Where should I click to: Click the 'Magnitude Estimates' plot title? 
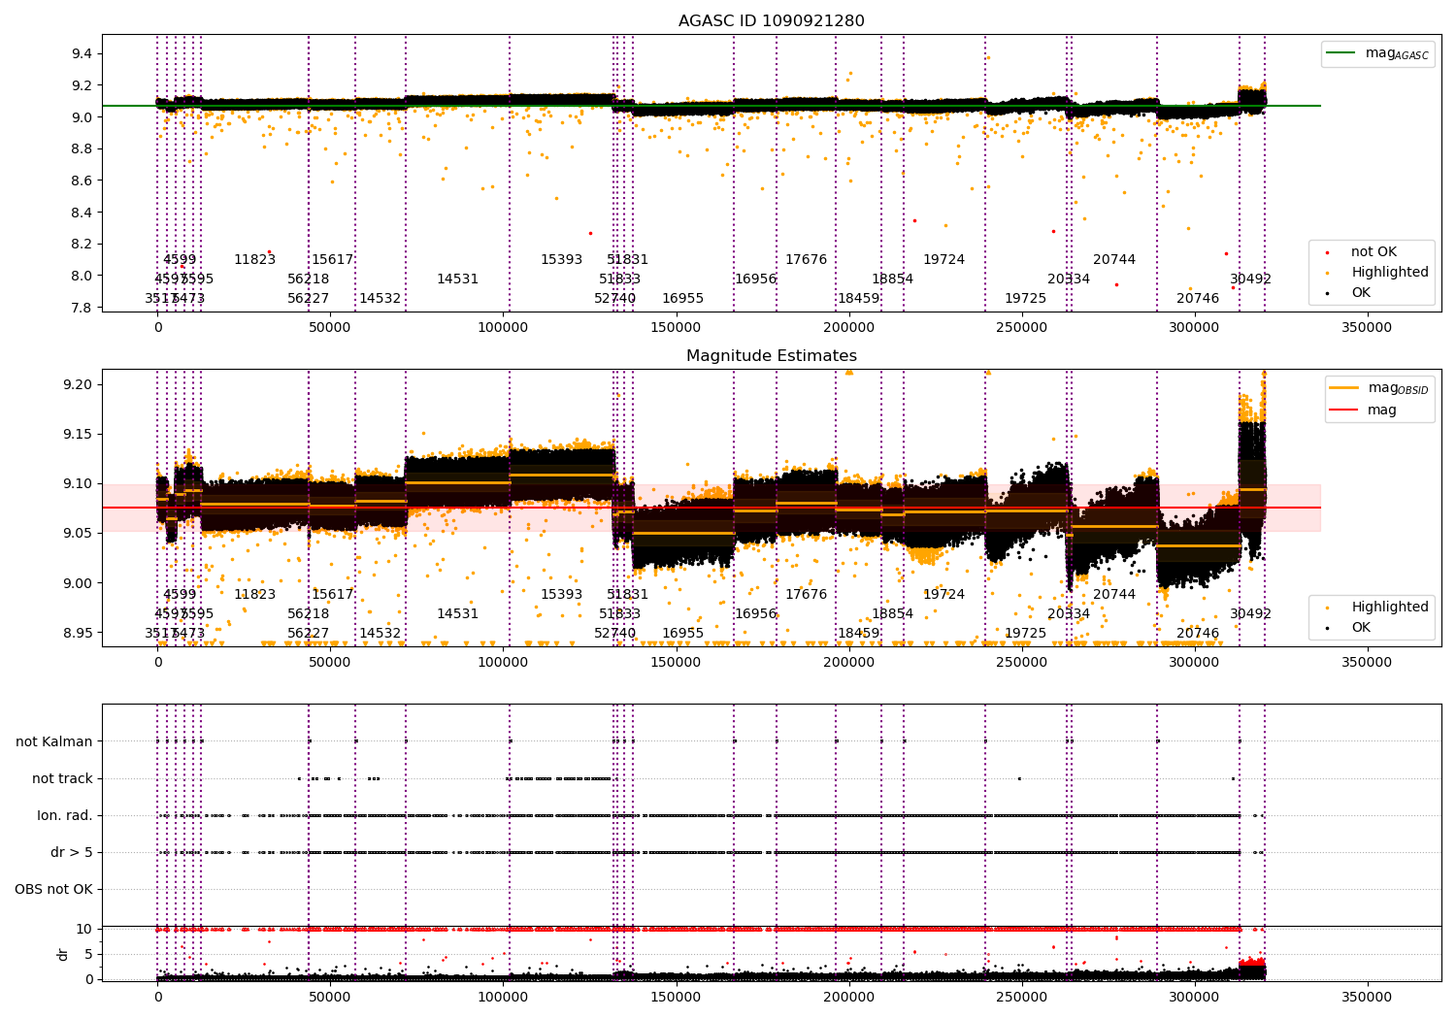click(771, 356)
